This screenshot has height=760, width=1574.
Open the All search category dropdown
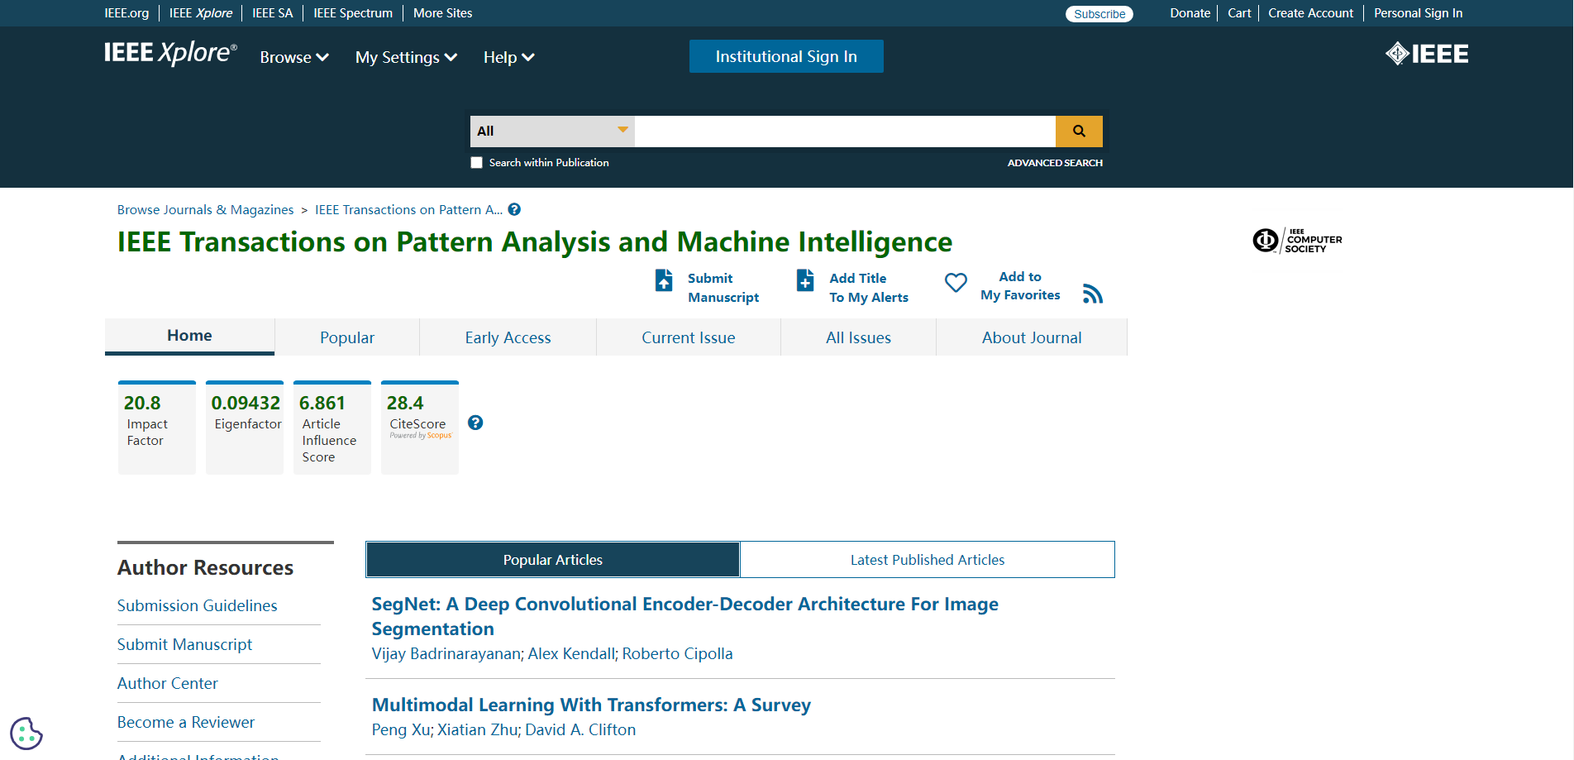pyautogui.click(x=552, y=131)
